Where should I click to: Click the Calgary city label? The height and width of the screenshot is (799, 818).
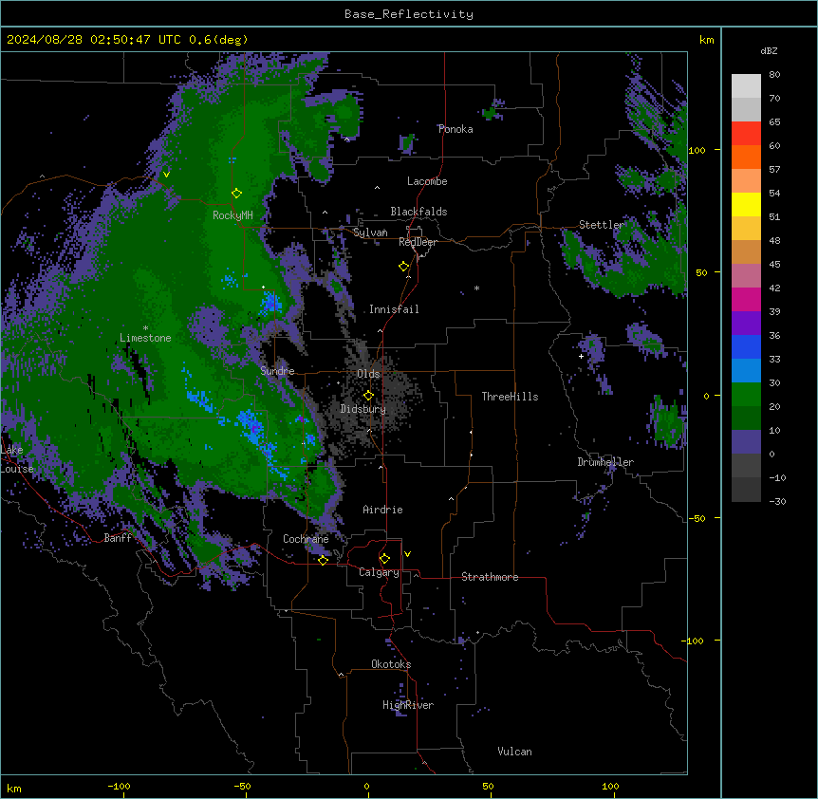click(379, 572)
